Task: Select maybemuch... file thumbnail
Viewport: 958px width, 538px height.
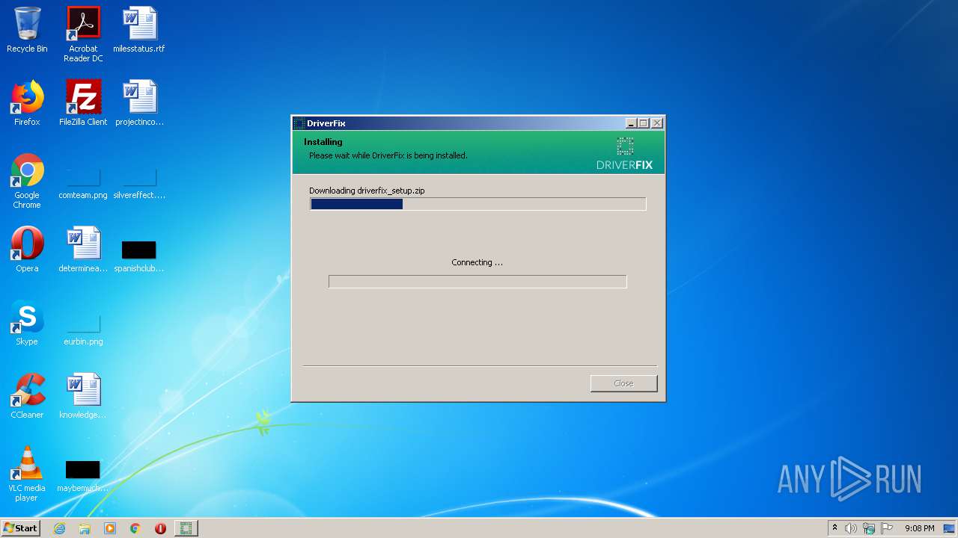Action: click(83, 469)
